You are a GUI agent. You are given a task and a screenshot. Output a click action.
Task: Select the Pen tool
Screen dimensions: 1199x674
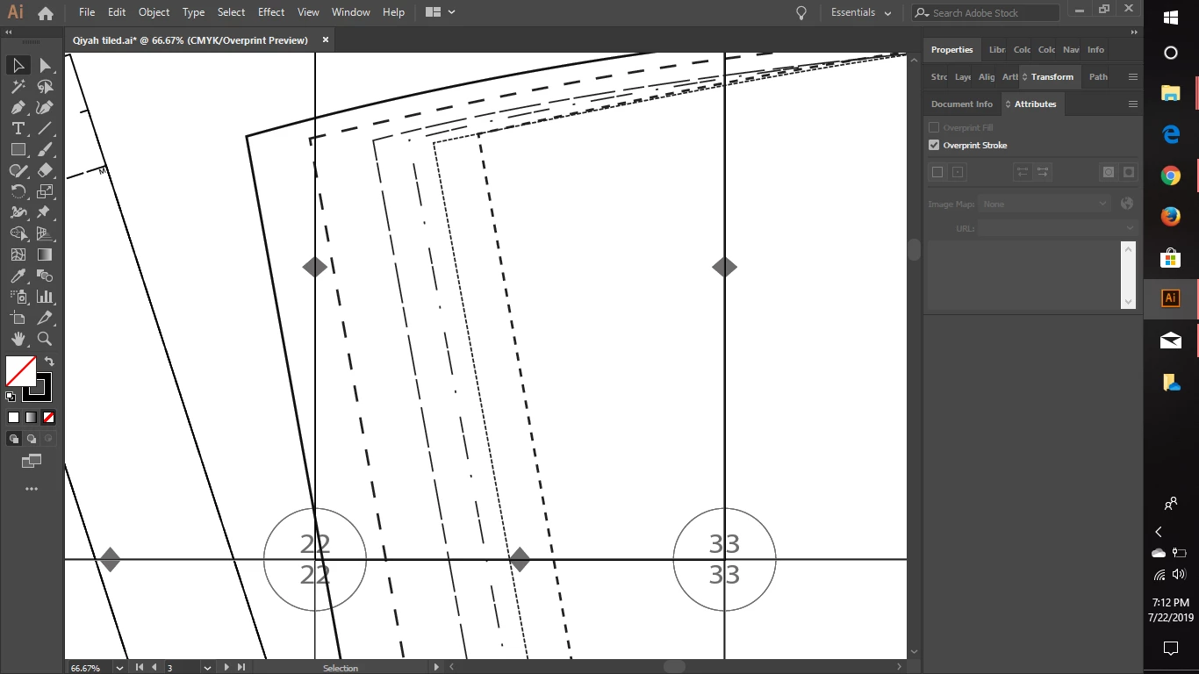pos(18,107)
